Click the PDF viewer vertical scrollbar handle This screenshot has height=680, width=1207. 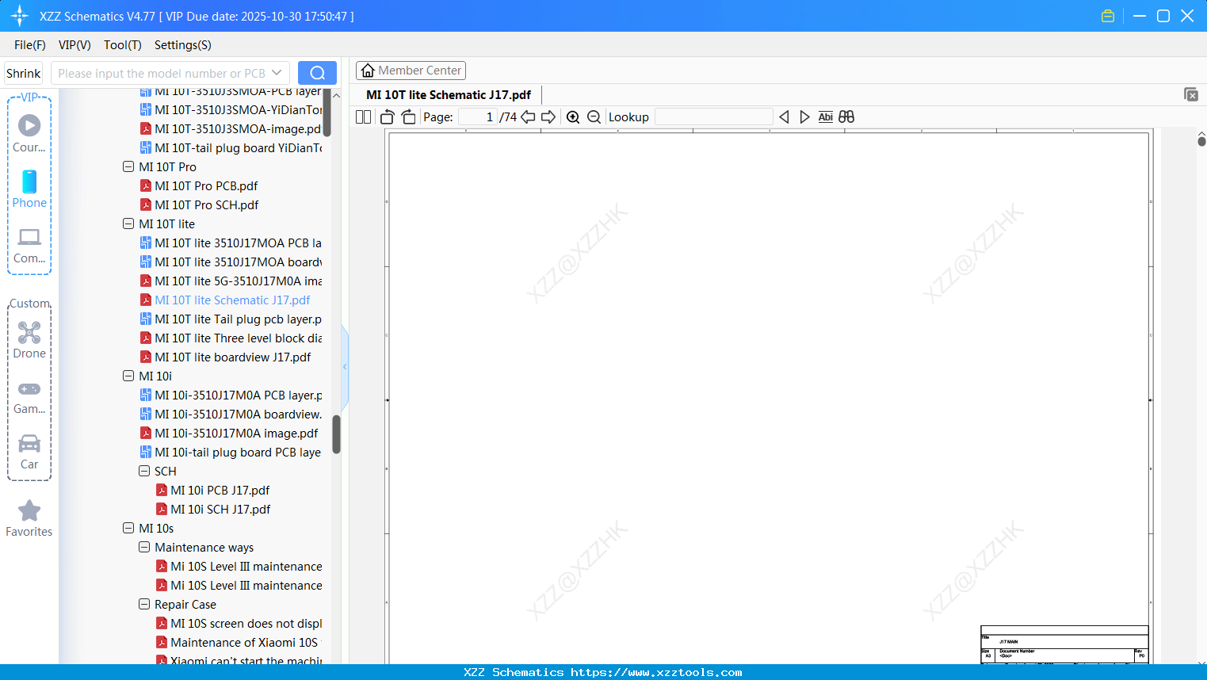point(1201,140)
